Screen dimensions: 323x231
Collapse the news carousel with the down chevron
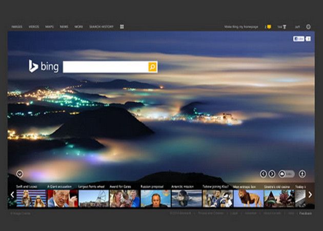click(x=19, y=174)
